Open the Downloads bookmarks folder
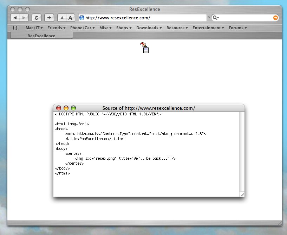 (149, 28)
